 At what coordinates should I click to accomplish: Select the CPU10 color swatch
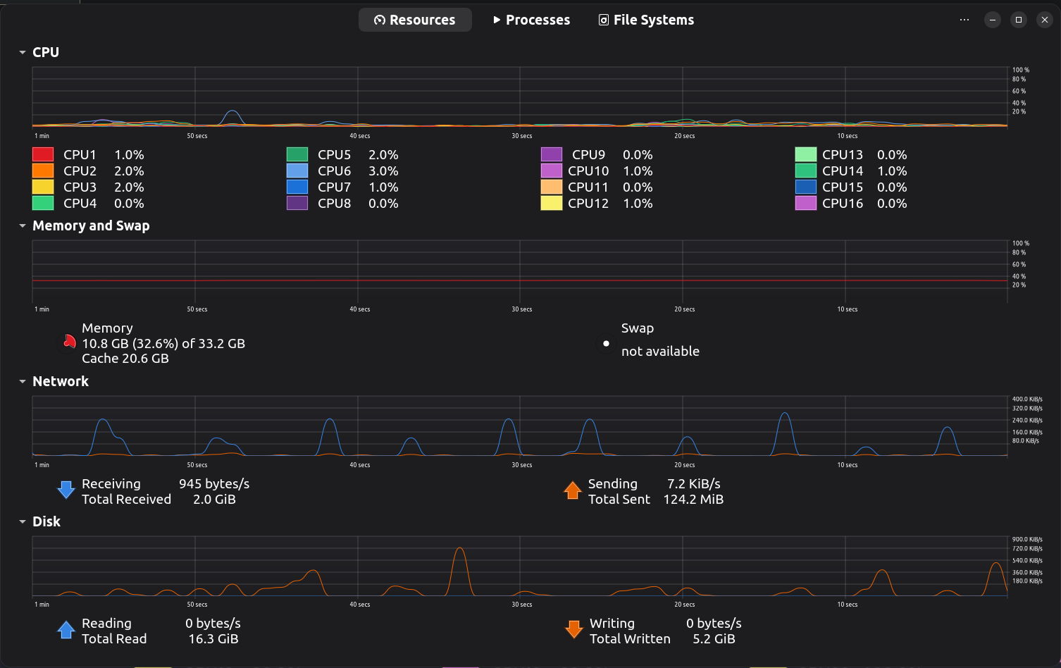[x=552, y=171]
